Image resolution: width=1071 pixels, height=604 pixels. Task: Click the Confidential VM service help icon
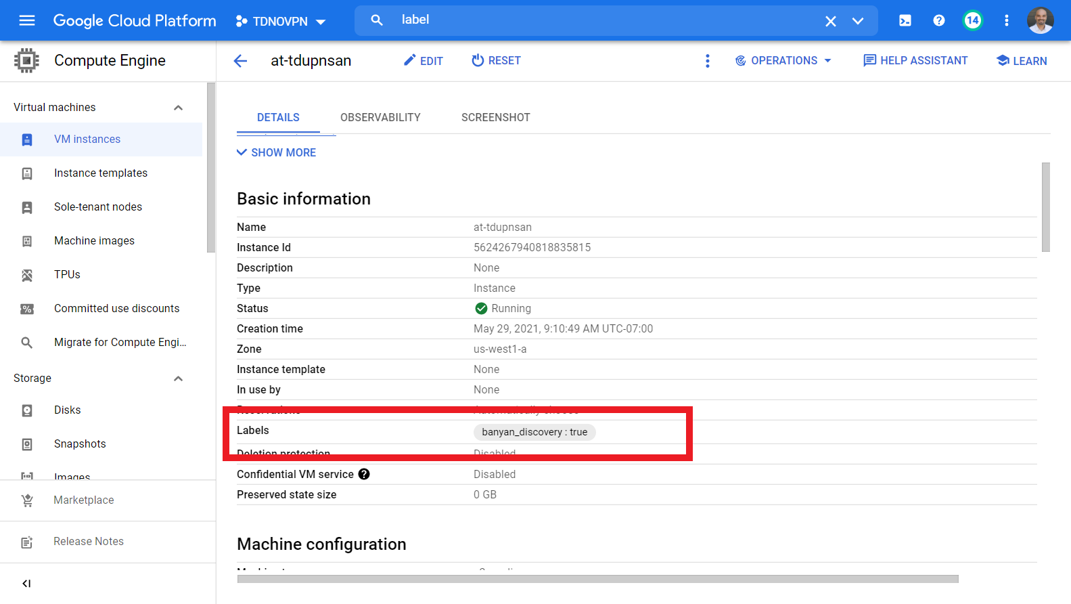tap(364, 474)
